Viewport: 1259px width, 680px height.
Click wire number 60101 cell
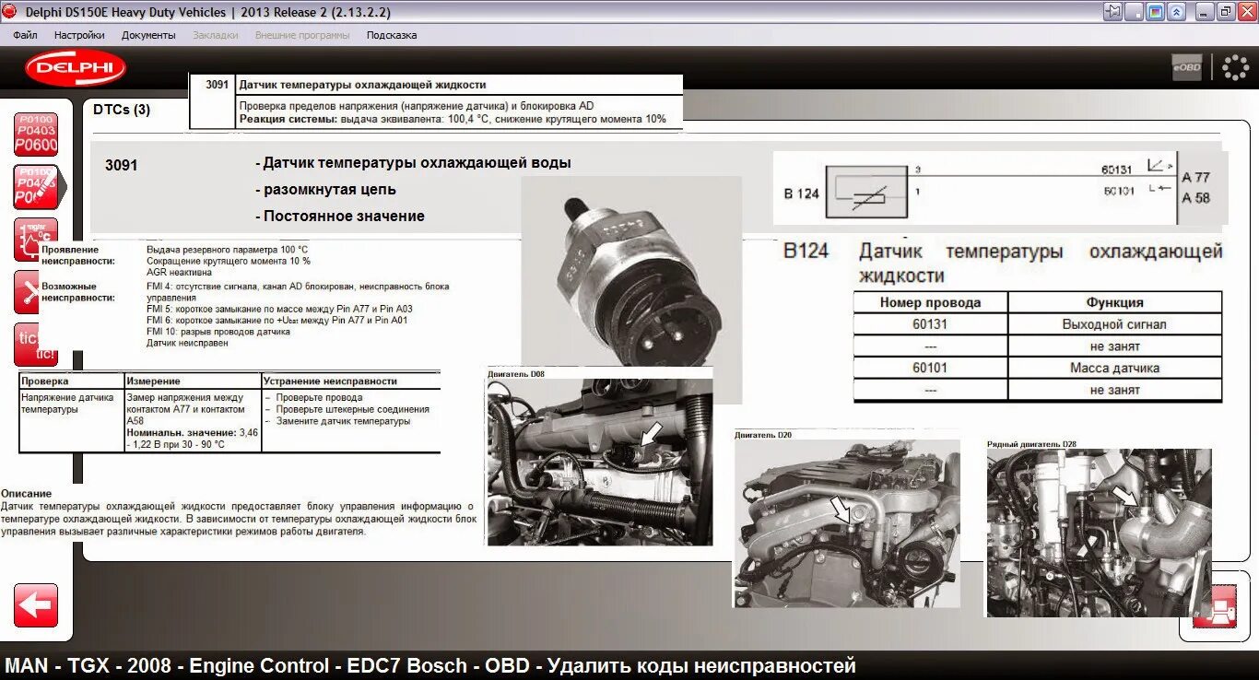[930, 368]
